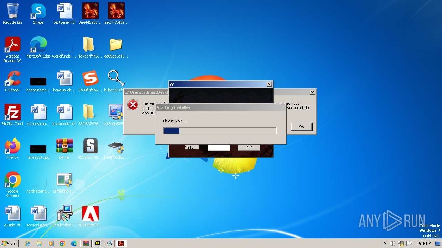Close the version error dialog
The image size is (442, 248).
point(312,92)
